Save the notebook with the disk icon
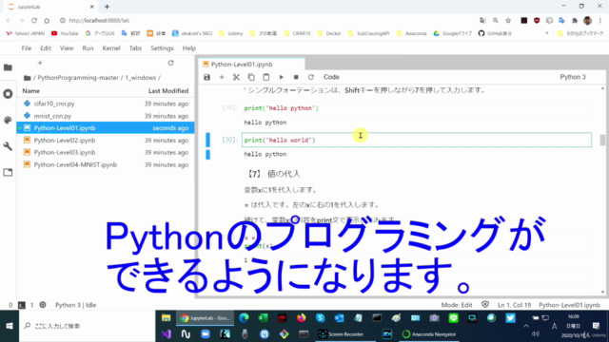Viewport: 609px width, 342px height. point(207,77)
